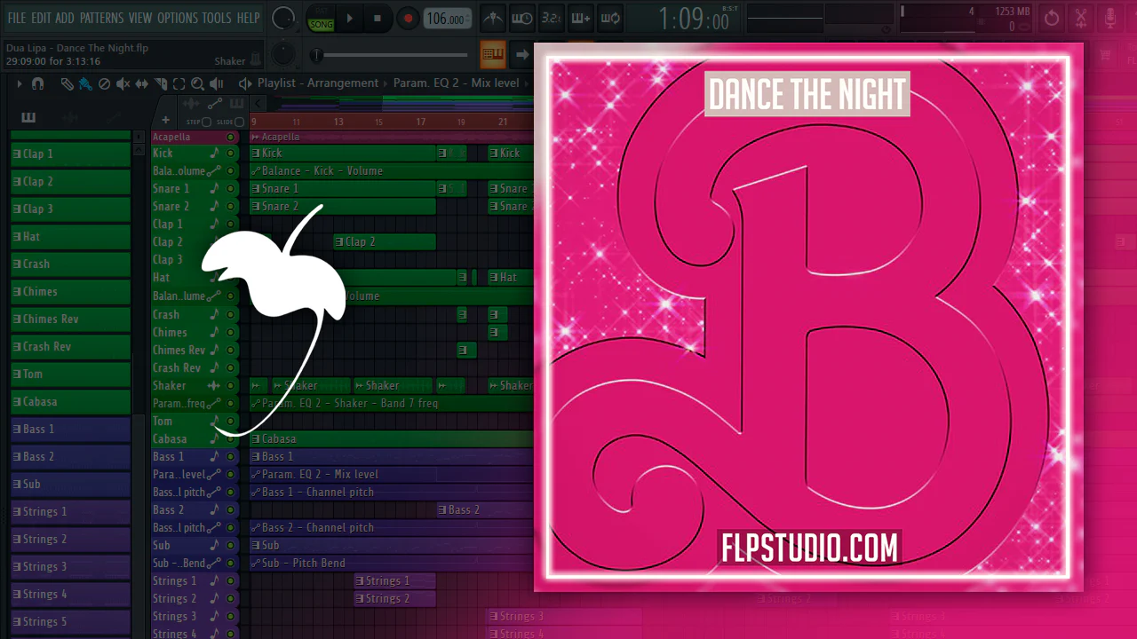This screenshot has width=1137, height=639.
Task: Click the microphone recording icon
Action: [1110, 18]
